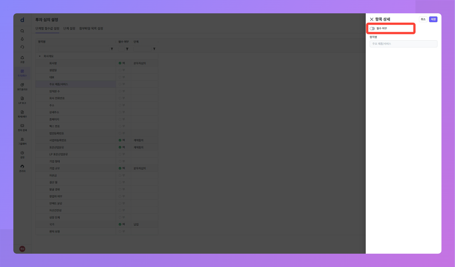Open 그룹웨어 in the sidebar
Screen dimensions: 455x267
(22, 141)
